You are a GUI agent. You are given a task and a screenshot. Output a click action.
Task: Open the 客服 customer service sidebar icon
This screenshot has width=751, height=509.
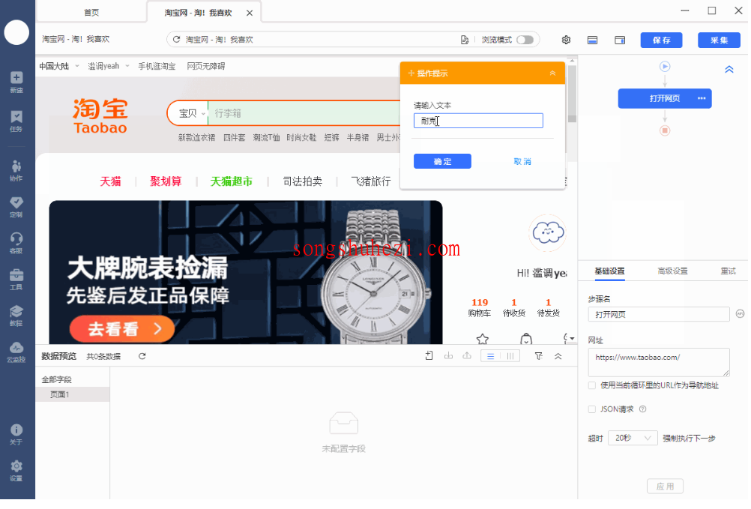(16, 243)
